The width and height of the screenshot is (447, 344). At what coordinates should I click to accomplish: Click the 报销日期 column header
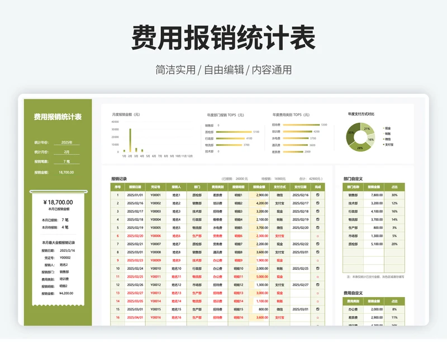point(135,187)
